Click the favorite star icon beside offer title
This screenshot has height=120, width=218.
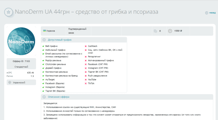point(8,12)
